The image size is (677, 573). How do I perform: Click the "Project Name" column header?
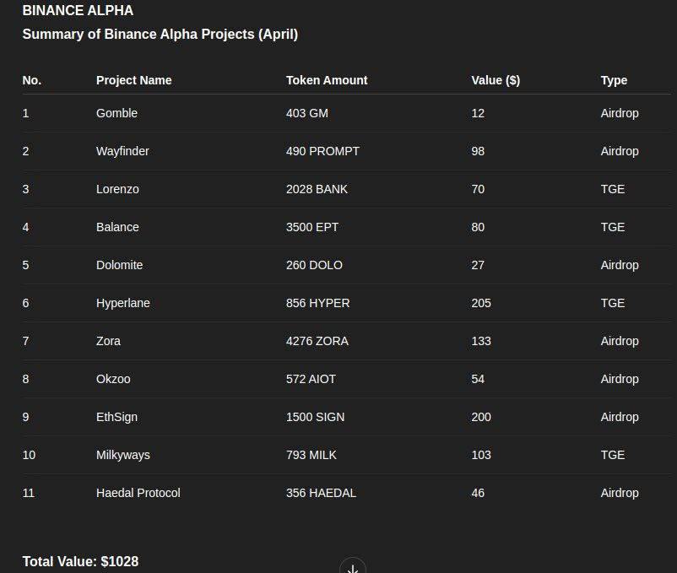coord(134,80)
